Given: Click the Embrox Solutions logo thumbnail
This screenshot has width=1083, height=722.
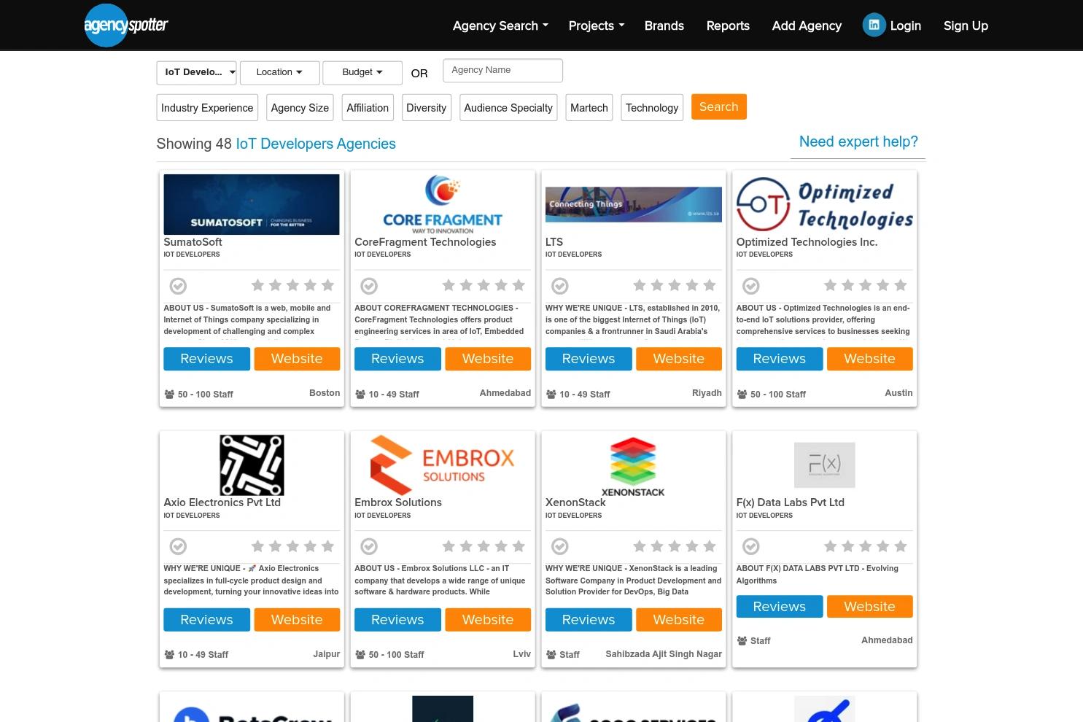Looking at the screenshot, I should [x=443, y=465].
